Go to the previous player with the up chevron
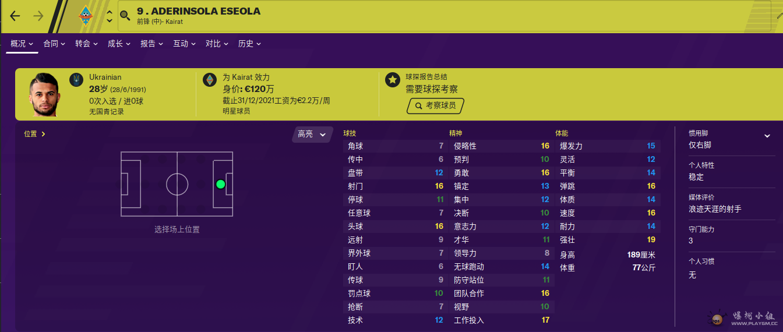The image size is (783, 332). point(110,12)
